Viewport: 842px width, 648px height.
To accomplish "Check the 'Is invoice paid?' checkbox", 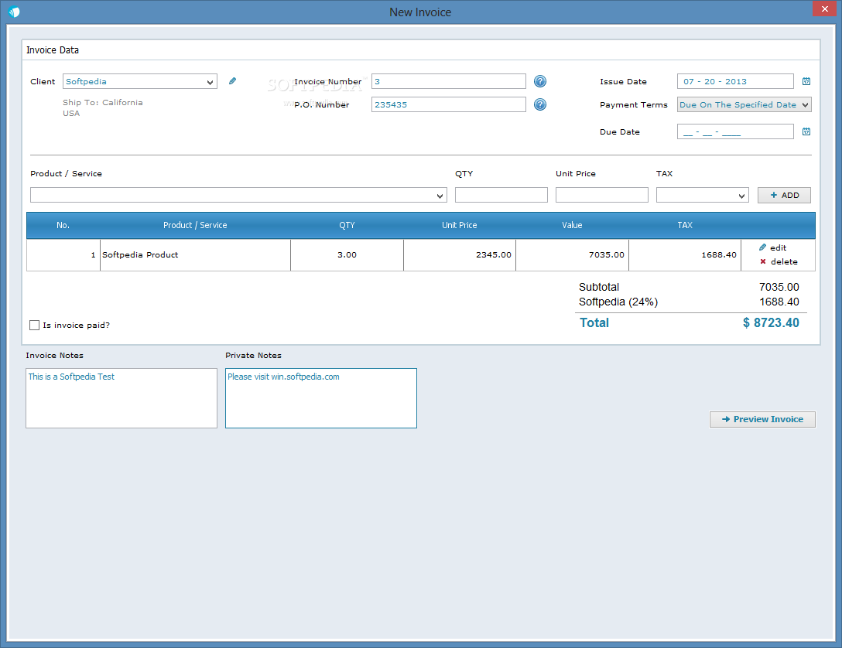I will [34, 325].
